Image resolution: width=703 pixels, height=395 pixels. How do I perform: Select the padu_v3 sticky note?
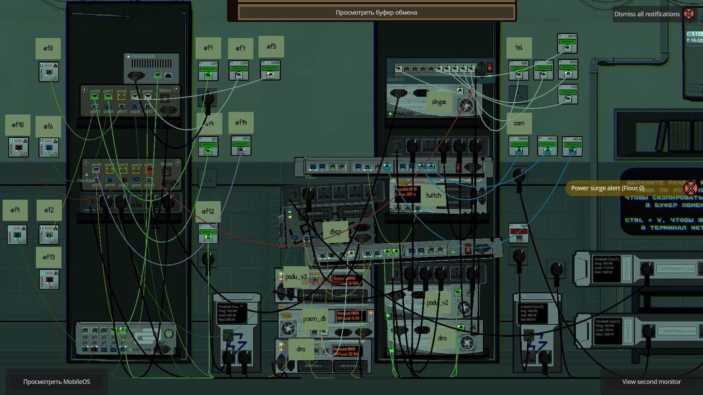pyautogui.click(x=296, y=277)
